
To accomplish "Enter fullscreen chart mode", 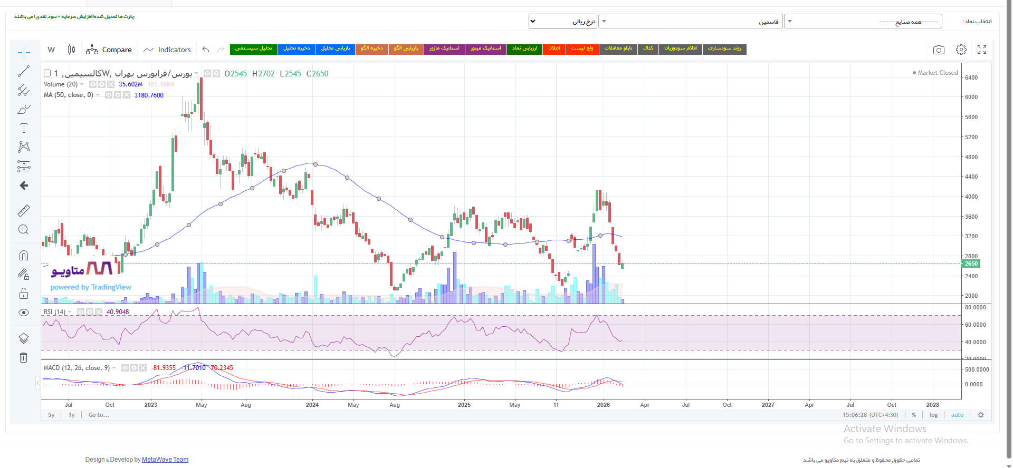I will 982,50.
